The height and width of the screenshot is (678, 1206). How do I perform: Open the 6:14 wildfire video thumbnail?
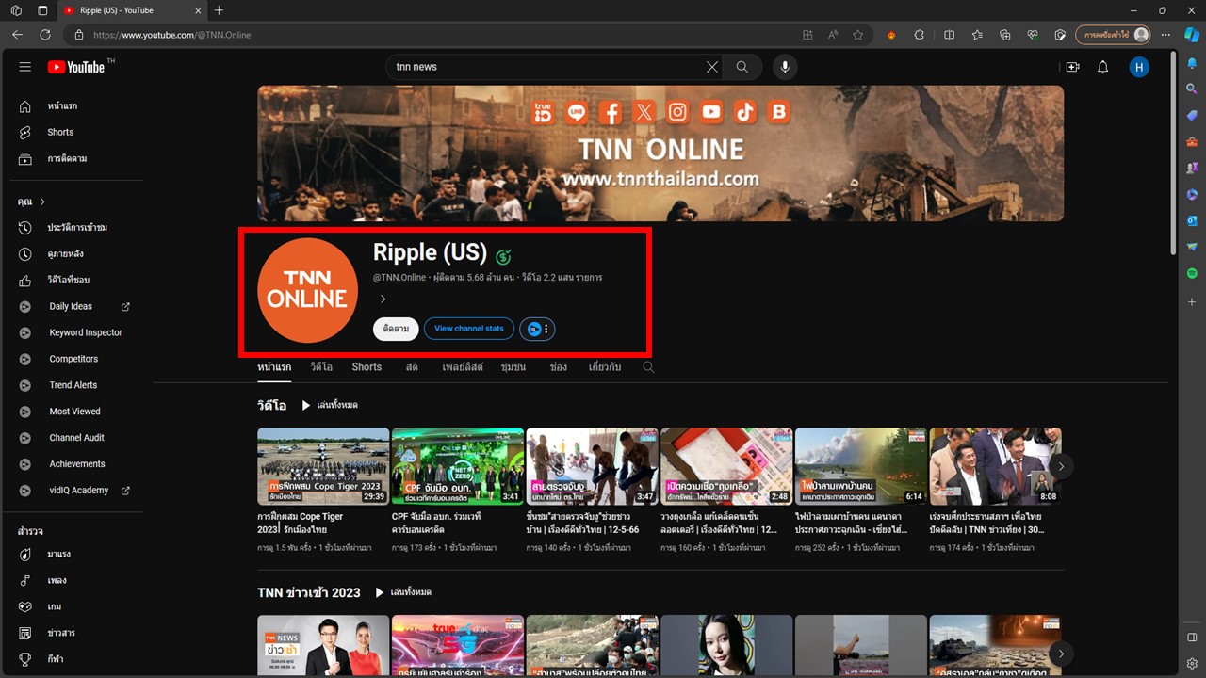pyautogui.click(x=861, y=466)
